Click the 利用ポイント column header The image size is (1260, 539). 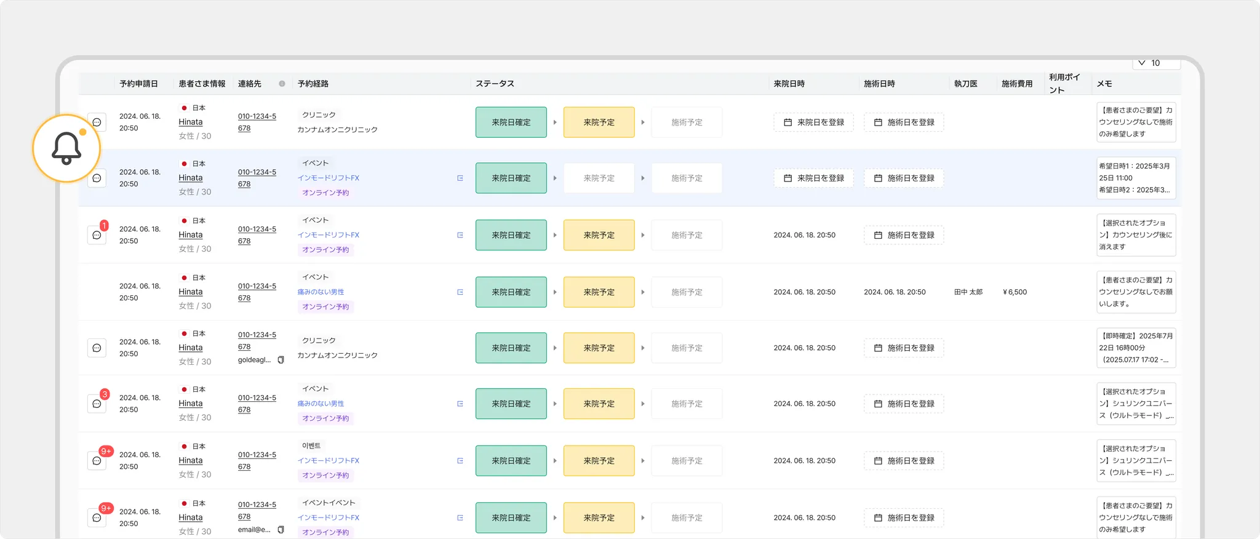click(x=1064, y=84)
